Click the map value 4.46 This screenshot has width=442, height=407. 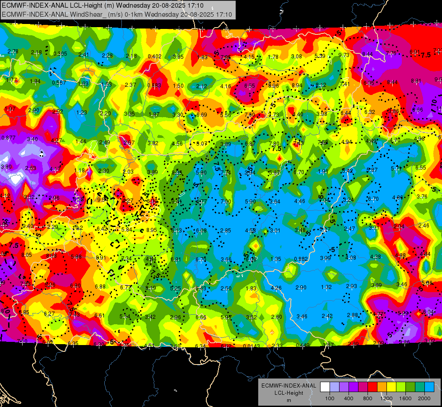(299, 201)
